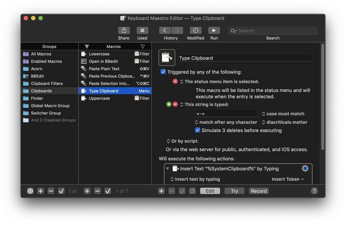346x225 pixels.
Task: Open diacriticals matter popup
Action: click(x=284, y=122)
